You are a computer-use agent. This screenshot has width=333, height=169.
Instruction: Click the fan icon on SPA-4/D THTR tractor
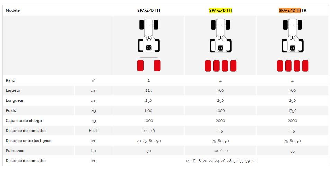(x=292, y=38)
